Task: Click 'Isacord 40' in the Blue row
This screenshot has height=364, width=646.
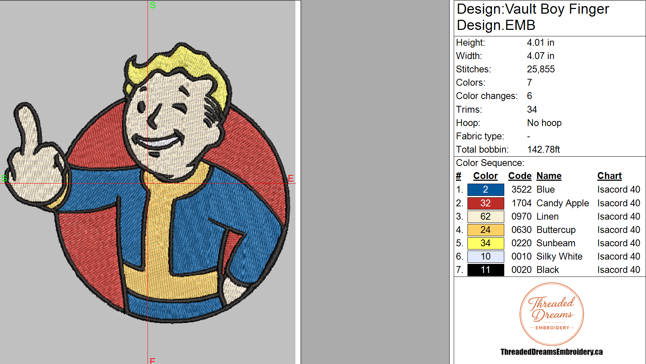Action: 619,189
